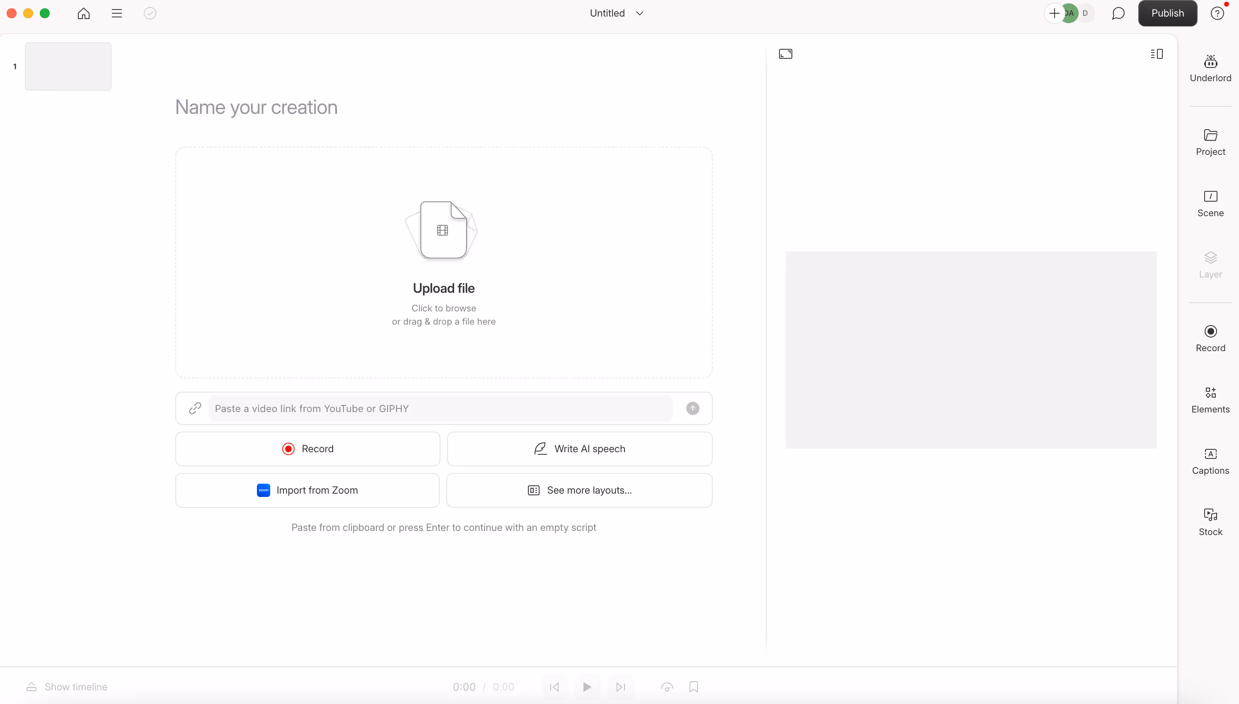Skip to next with the forward control

click(621, 687)
